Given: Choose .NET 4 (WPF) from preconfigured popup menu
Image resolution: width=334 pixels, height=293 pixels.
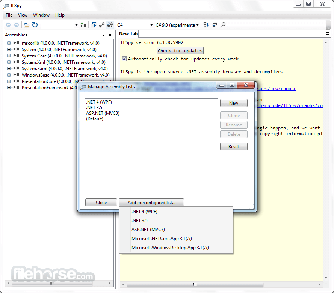Looking at the screenshot, I should (x=176, y=212).
